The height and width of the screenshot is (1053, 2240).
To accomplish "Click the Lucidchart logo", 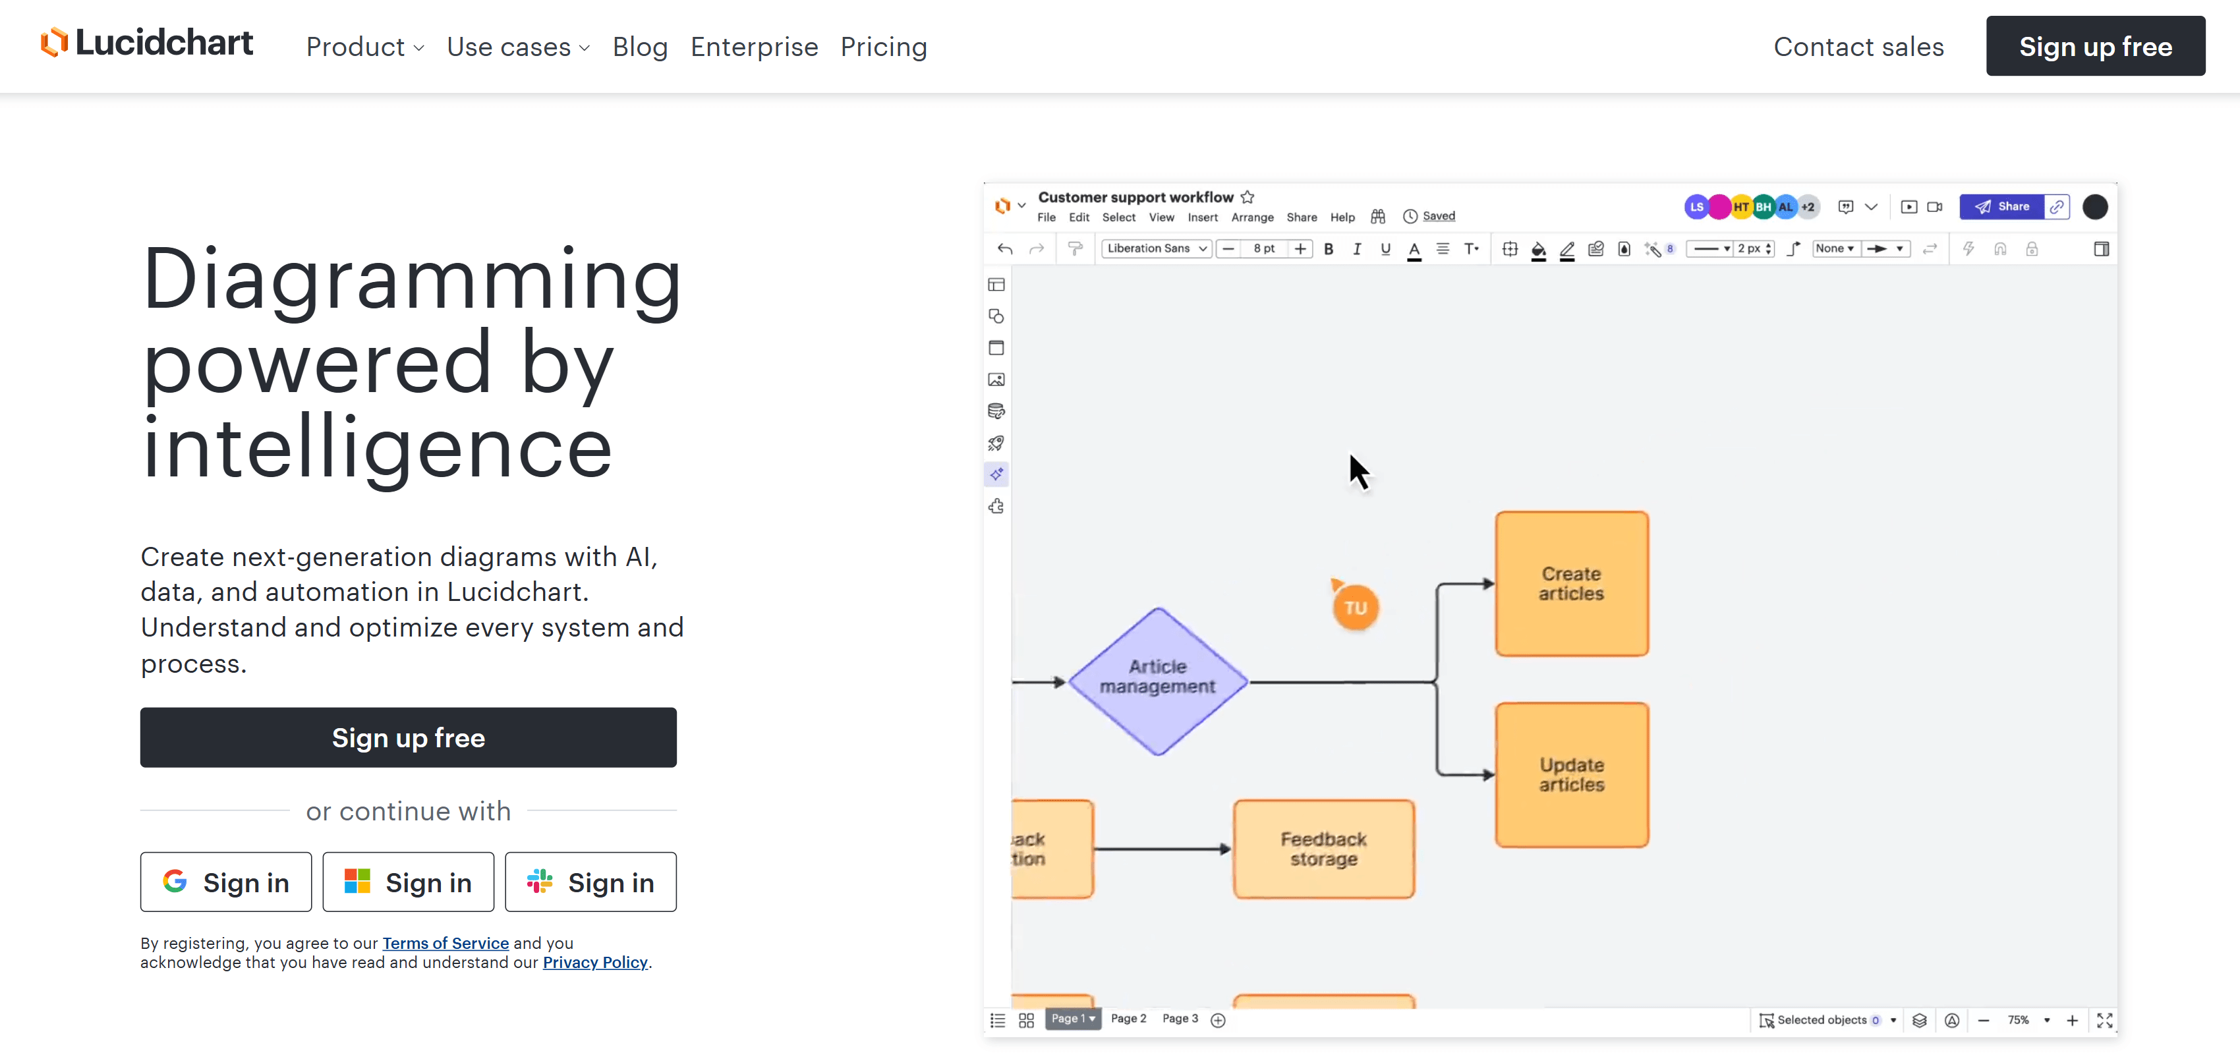I will [146, 43].
